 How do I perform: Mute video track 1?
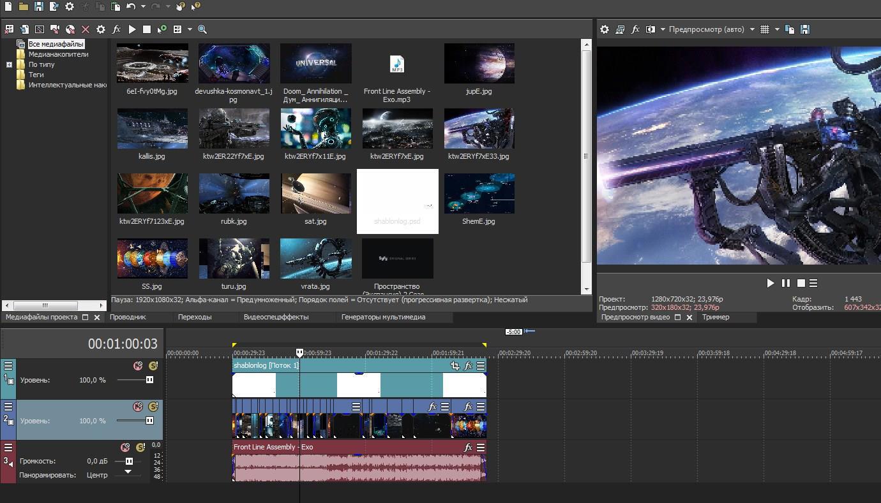(x=138, y=366)
